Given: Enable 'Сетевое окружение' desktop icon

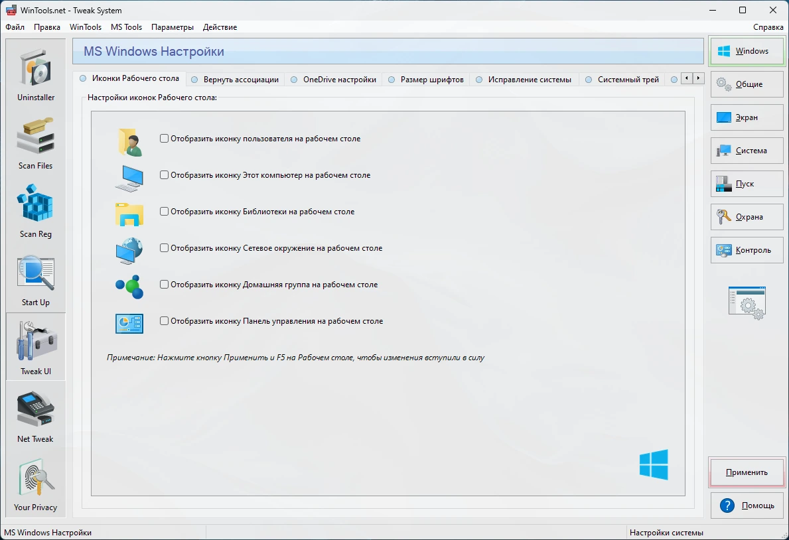Looking at the screenshot, I should tap(164, 247).
